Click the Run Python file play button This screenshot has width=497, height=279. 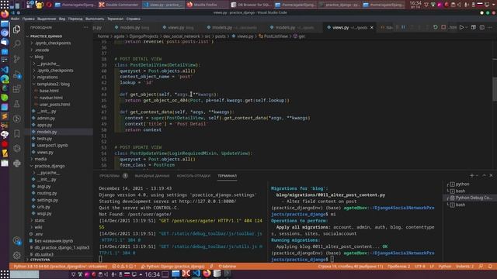coord(461,28)
